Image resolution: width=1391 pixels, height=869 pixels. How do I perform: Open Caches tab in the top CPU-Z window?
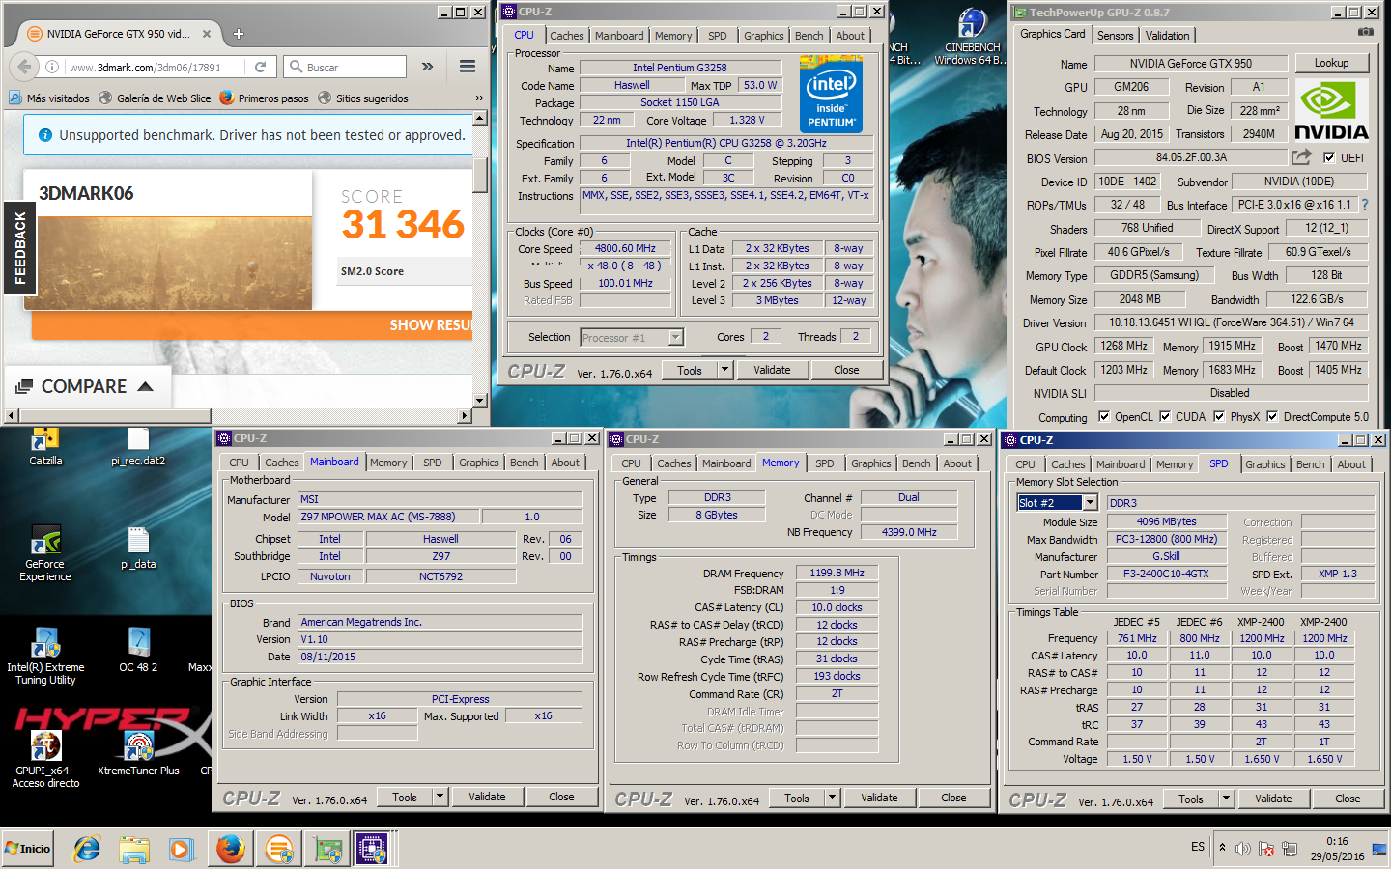(567, 36)
